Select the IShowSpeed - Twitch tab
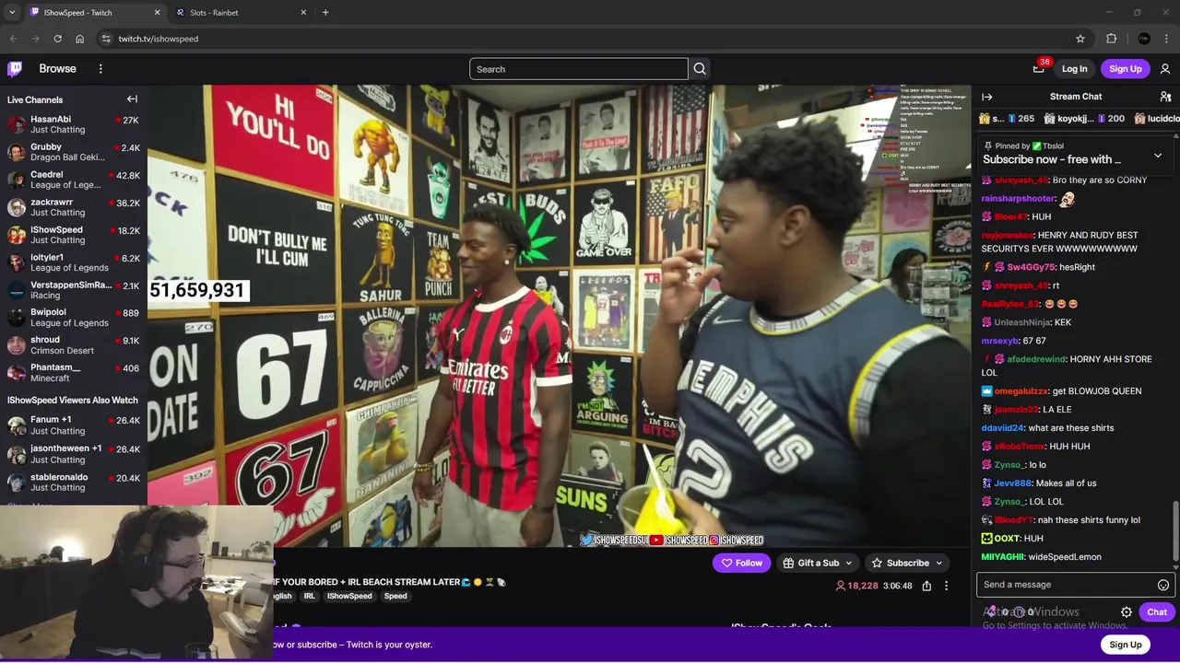This screenshot has width=1180, height=663. pyautogui.click(x=95, y=13)
